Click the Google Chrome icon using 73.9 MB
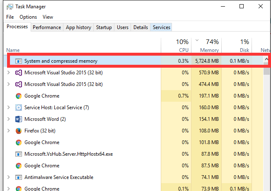 pyautogui.click(x=19, y=189)
